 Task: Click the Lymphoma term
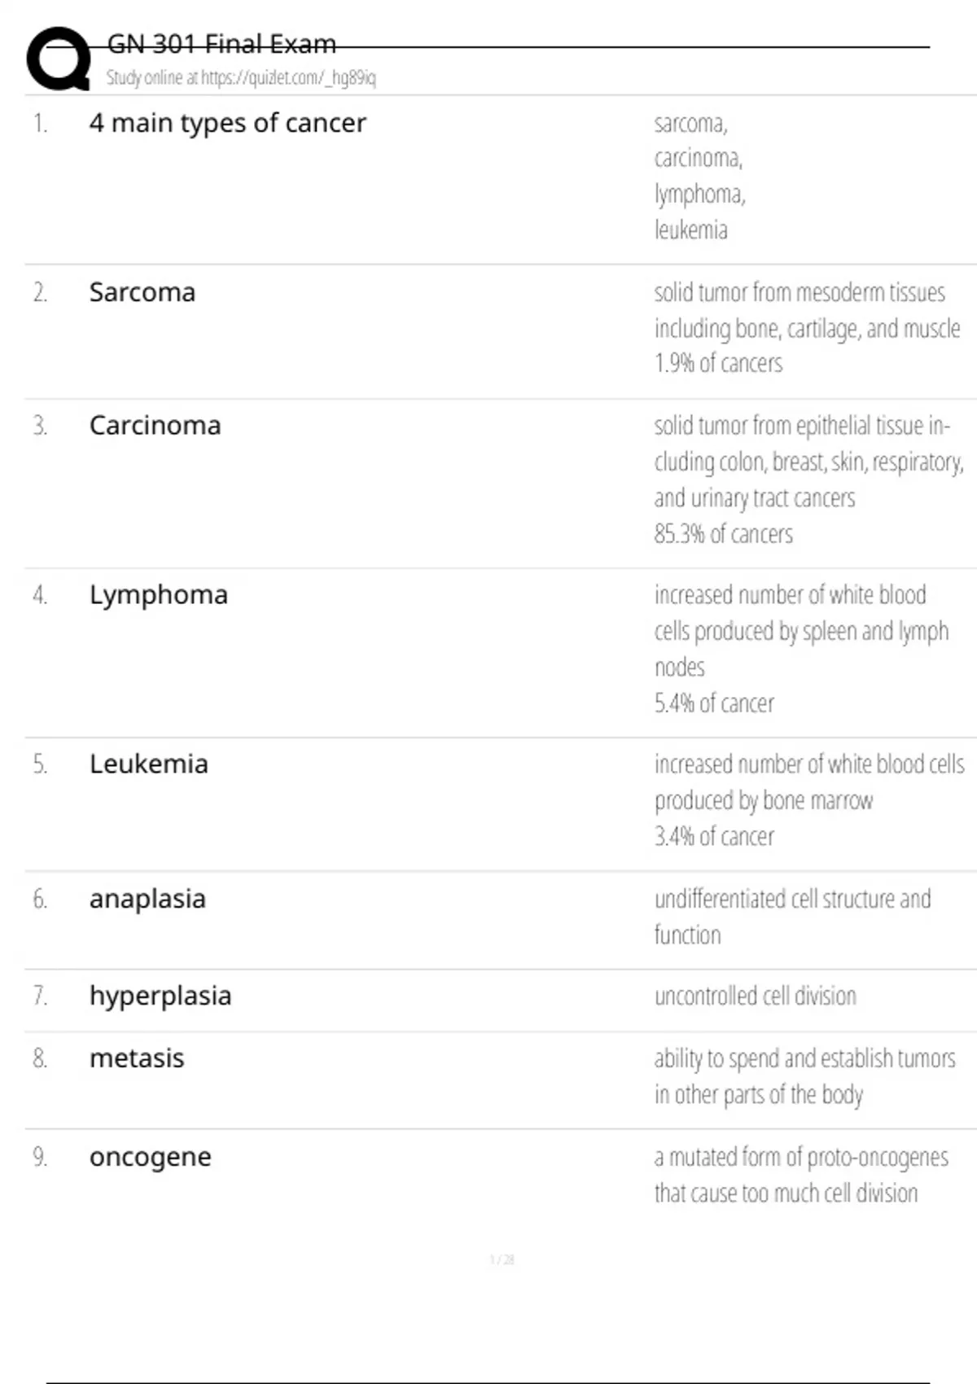[x=159, y=594]
